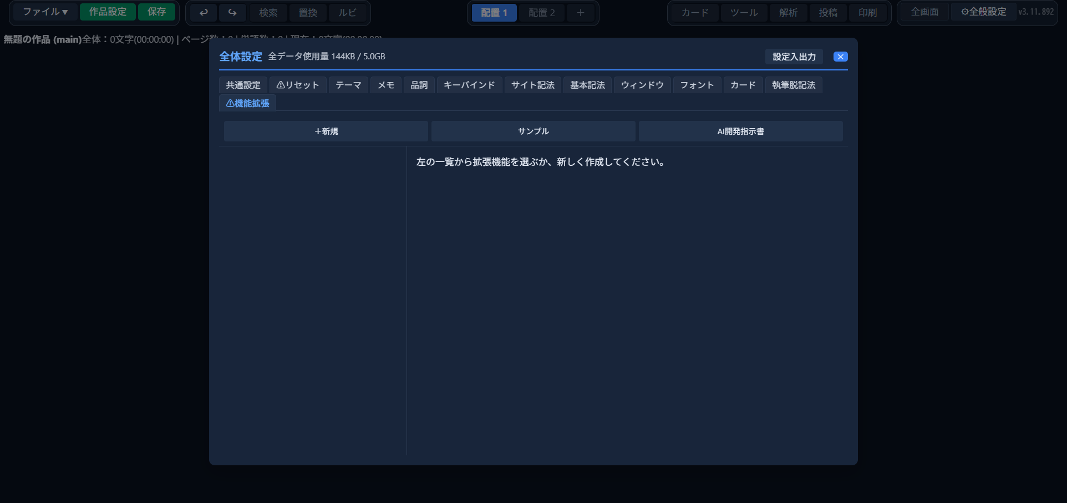Open the ツール toolbar button
1067x503 pixels.
coord(744,12)
